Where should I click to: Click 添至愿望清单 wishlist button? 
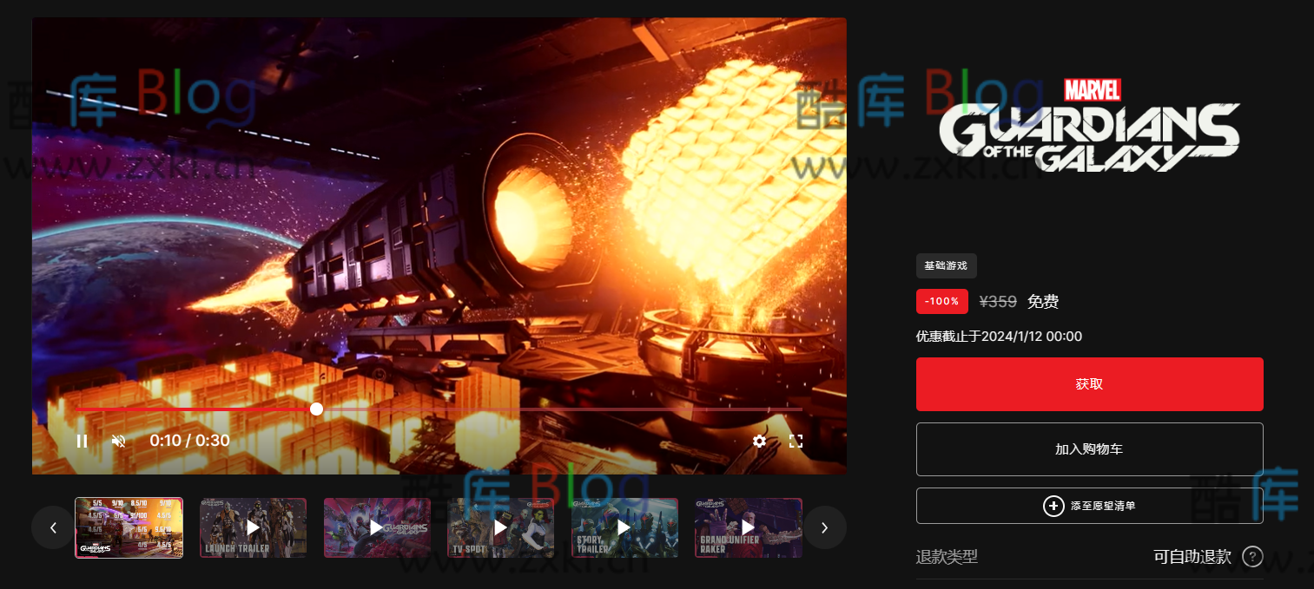click(x=1089, y=506)
